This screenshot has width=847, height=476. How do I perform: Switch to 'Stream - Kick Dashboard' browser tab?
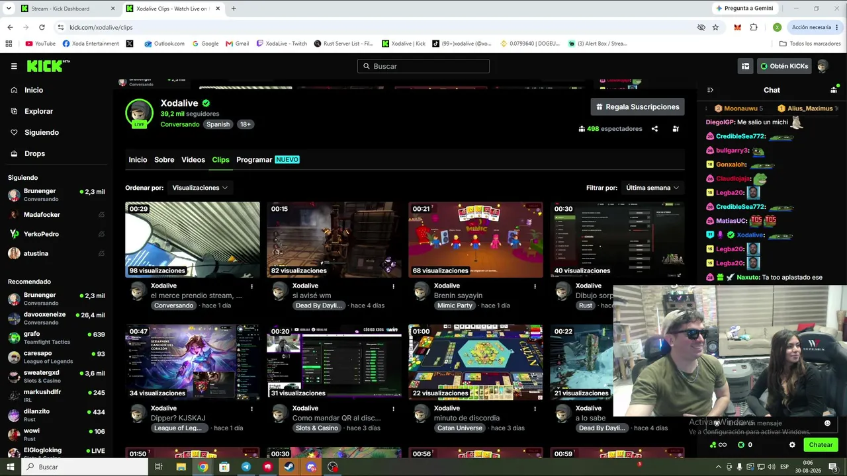tap(67, 9)
